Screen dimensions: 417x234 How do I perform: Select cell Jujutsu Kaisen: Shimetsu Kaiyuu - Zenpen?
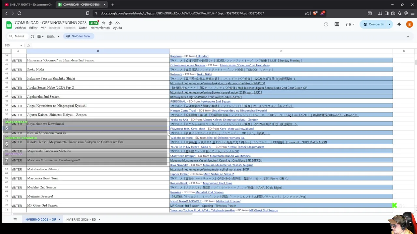point(98,115)
